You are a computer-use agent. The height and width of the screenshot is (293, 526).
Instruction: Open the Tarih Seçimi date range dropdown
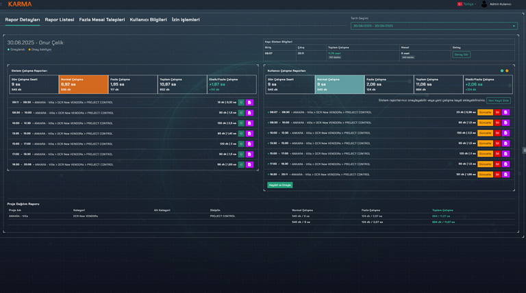coord(434,26)
